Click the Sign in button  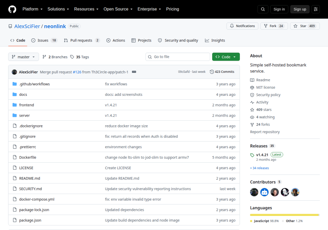click(x=279, y=9)
